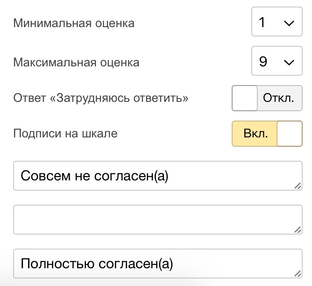Image resolution: width=312 pixels, height=286 pixels.
Task: Grab resize handle of «Совсем не согласен(а)» field
Action: [298, 186]
